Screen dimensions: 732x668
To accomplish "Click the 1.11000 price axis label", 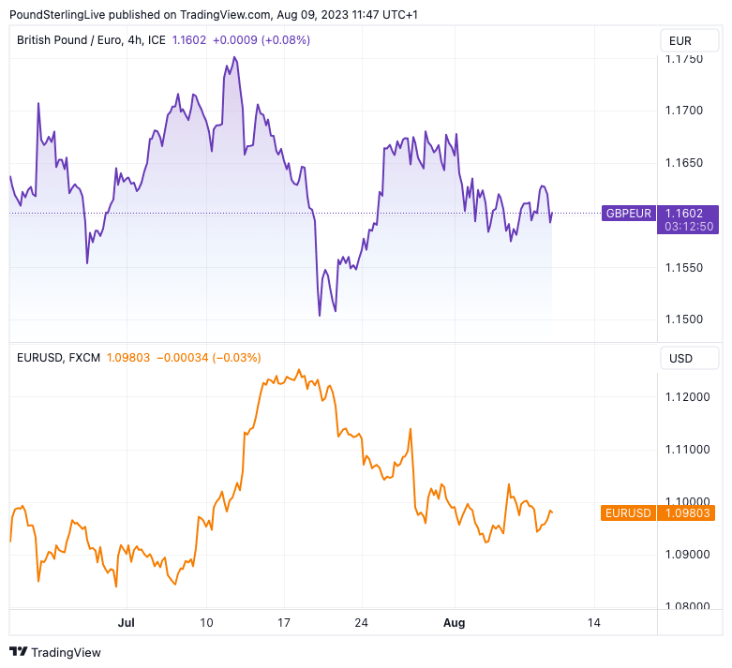I will point(687,449).
